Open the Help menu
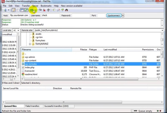The image size is (167, 113). point(56,6)
